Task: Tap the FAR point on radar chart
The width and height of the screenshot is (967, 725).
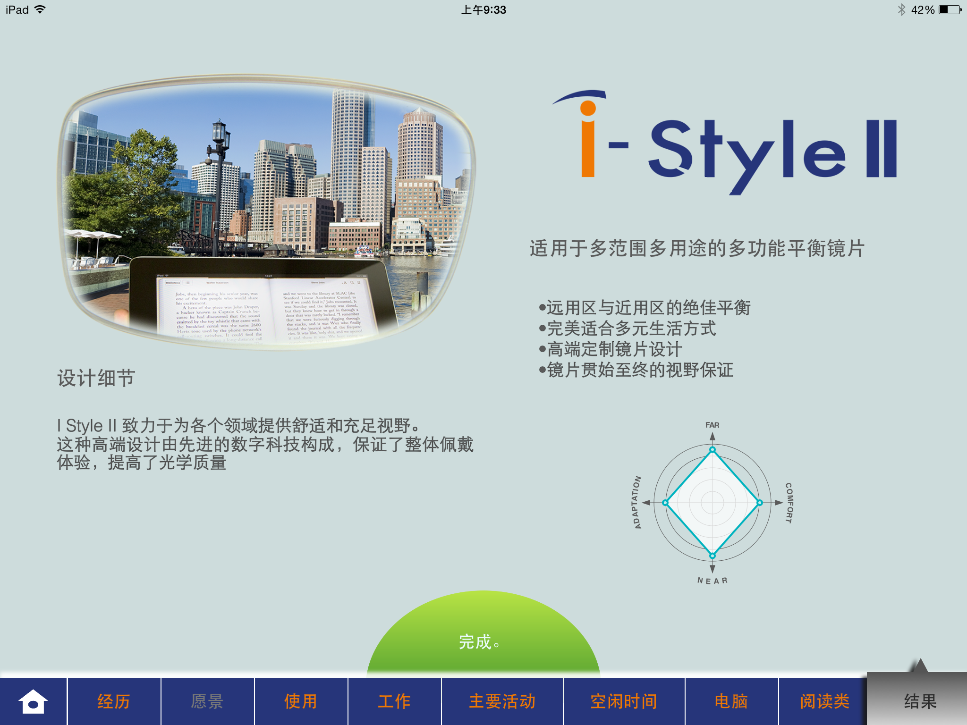Action: coord(713,449)
